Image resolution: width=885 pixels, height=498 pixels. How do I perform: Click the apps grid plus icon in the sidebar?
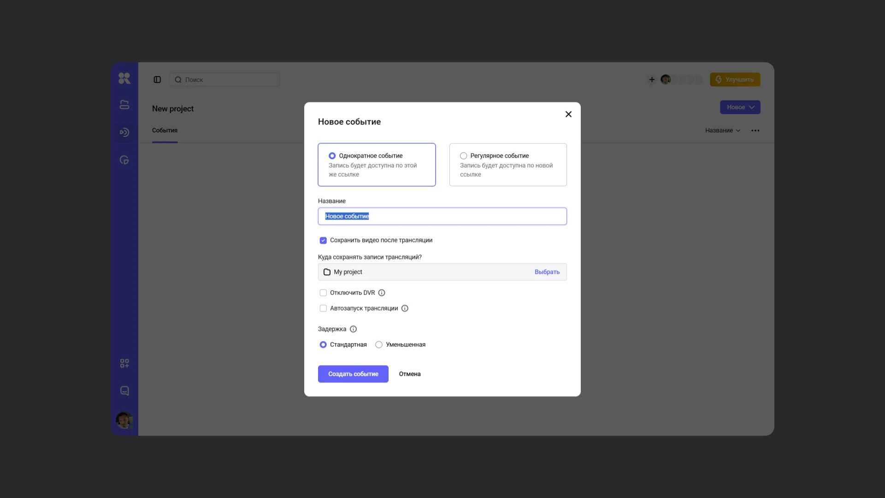click(x=124, y=363)
